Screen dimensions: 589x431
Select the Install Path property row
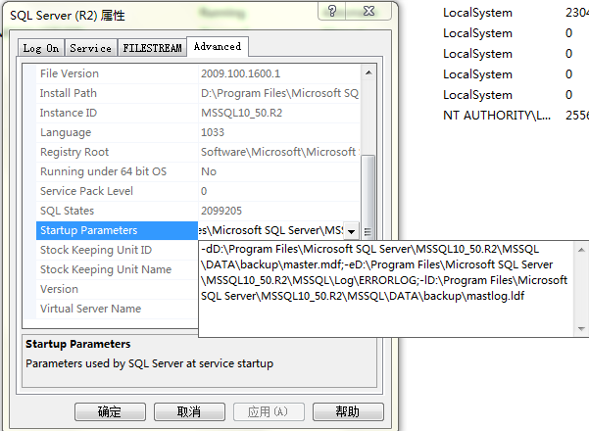coord(198,93)
